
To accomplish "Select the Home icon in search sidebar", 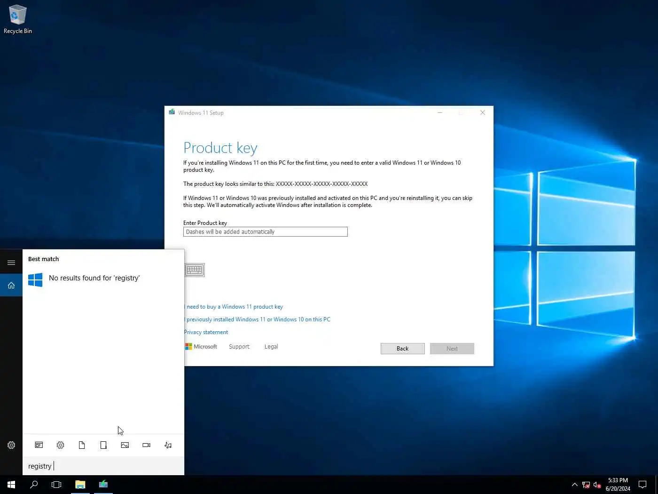I will (11, 285).
